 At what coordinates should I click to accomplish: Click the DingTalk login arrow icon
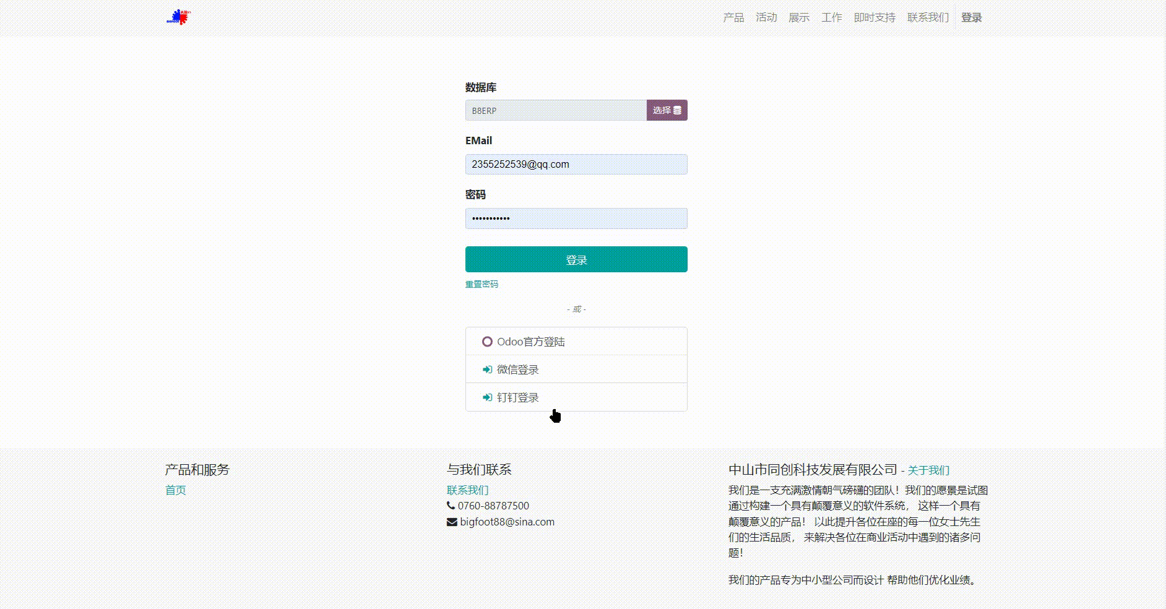tap(487, 397)
